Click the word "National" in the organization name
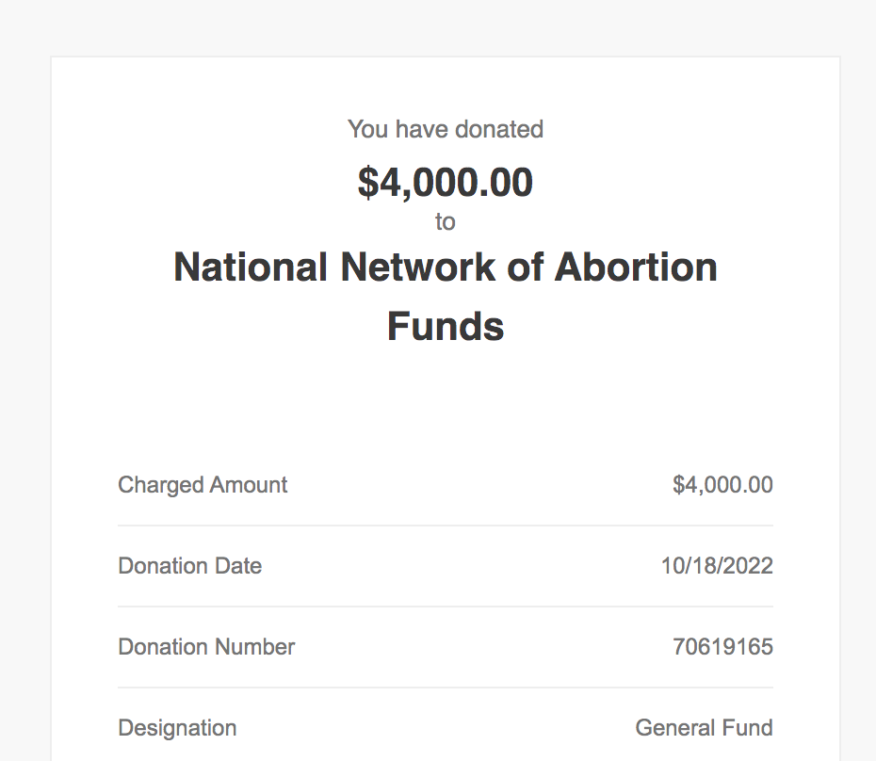Viewport: 876px width, 761px height. [x=251, y=267]
